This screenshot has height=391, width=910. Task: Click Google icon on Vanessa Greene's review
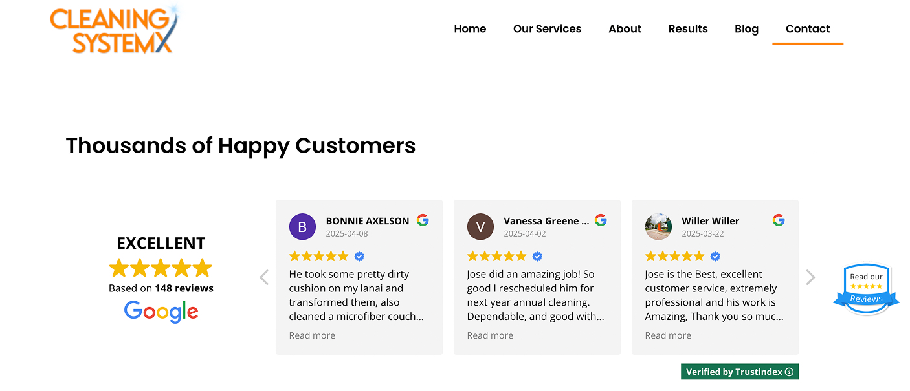[x=601, y=220]
